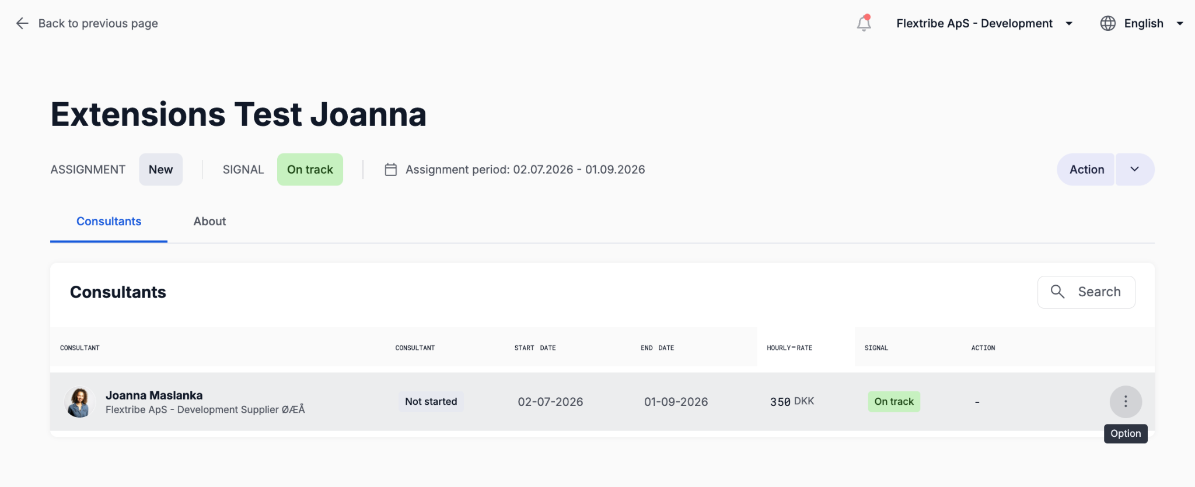Click the On track signal badge in header

click(x=310, y=170)
